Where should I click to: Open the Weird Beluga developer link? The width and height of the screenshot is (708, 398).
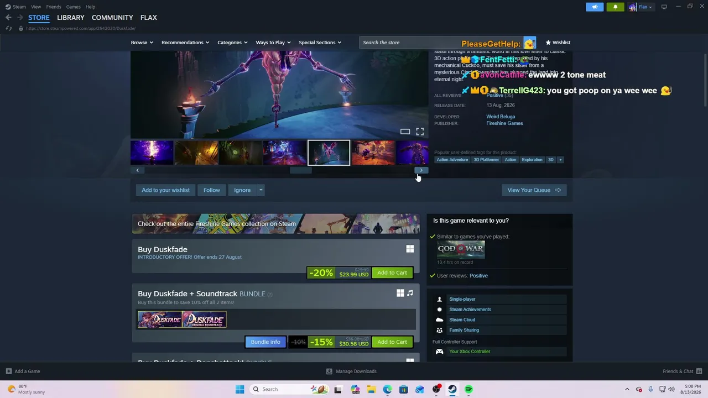tap(501, 117)
